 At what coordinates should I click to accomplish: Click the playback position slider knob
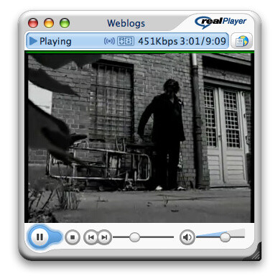click(x=134, y=237)
